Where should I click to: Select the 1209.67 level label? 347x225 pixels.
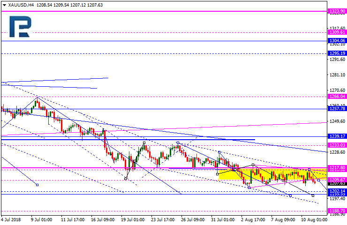coord(337,180)
